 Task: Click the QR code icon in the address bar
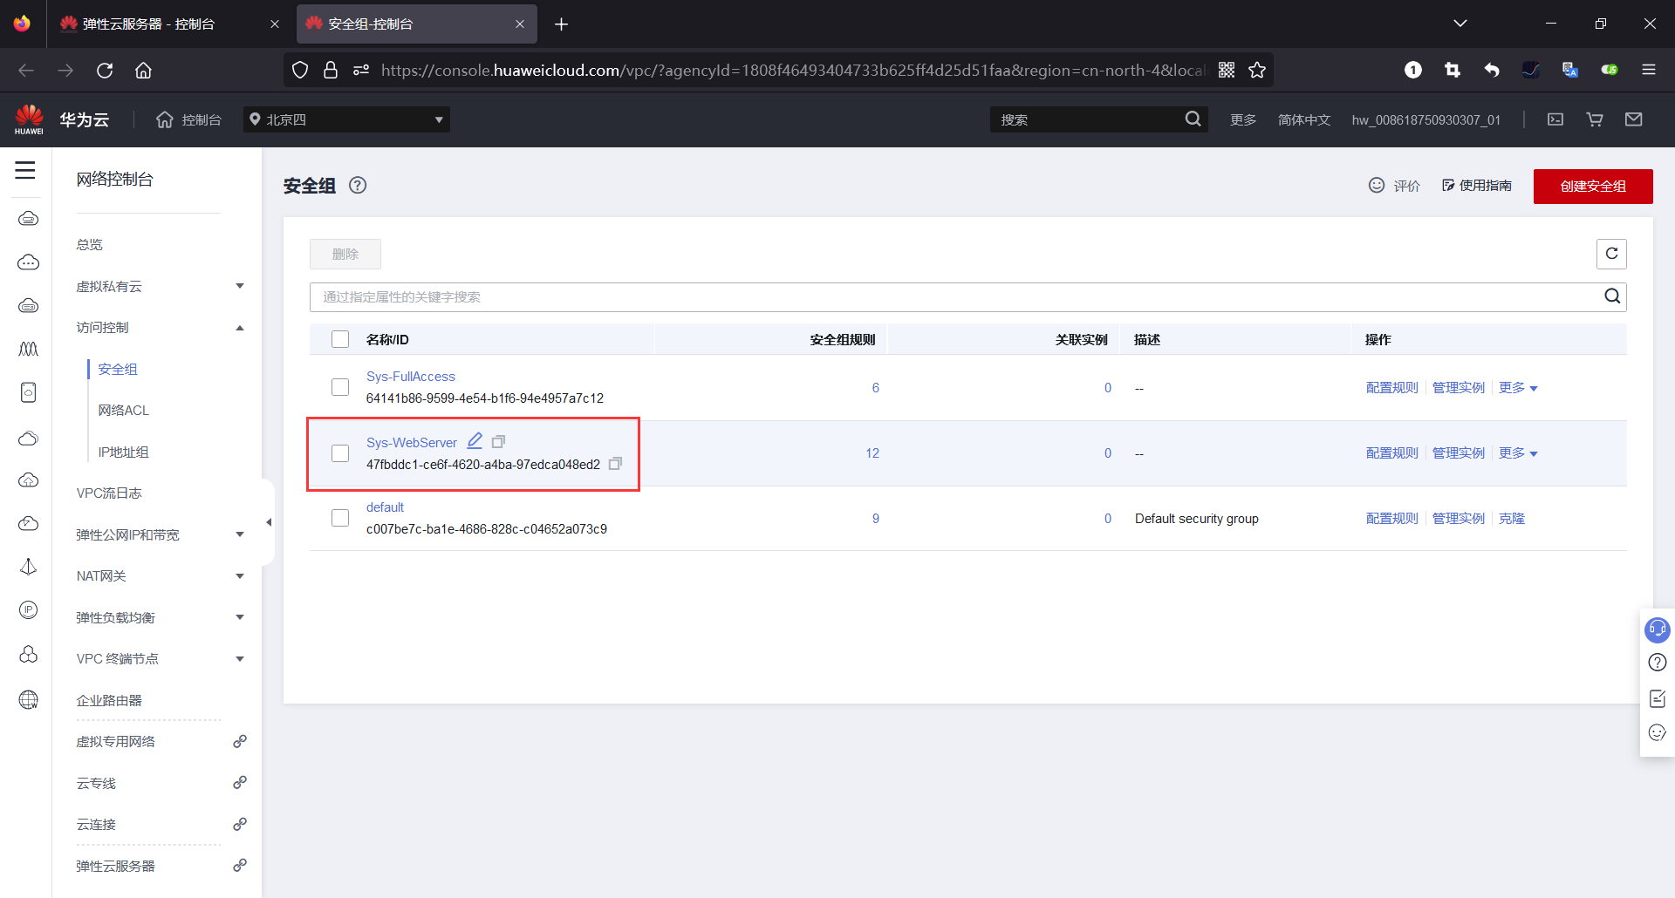(1227, 70)
